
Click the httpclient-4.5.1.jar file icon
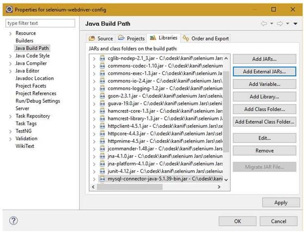tap(102, 126)
